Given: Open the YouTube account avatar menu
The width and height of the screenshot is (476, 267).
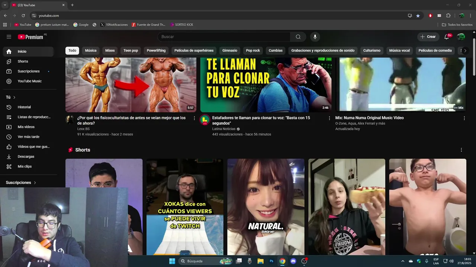Looking at the screenshot, I should click(x=461, y=37).
